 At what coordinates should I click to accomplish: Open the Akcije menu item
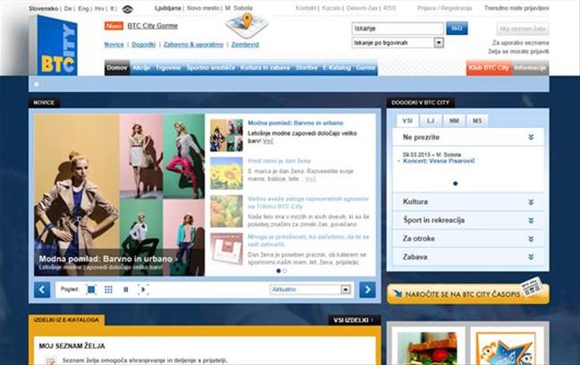(141, 68)
